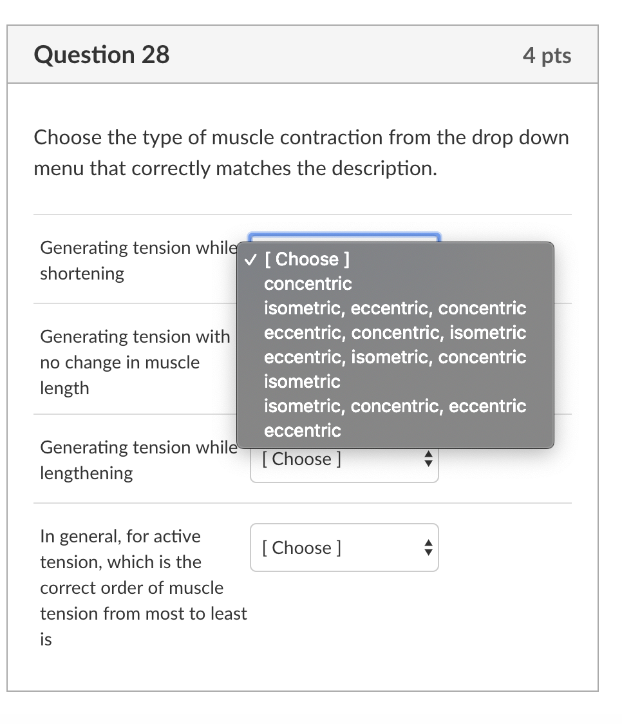Click "Generating tension while lengthening" text
The width and height of the screenshot is (622, 724).
pyautogui.click(x=137, y=460)
